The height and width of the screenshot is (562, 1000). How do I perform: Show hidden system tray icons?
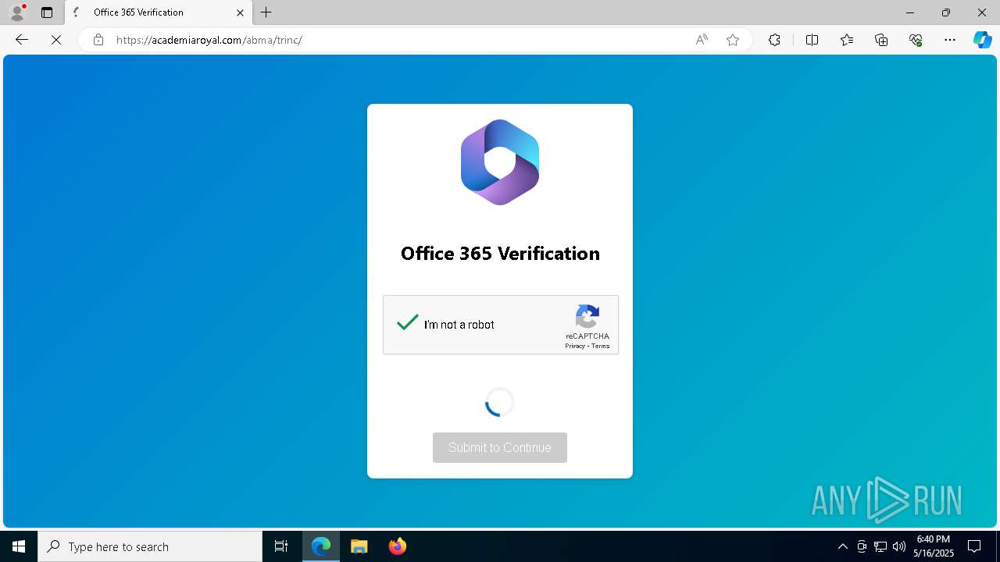tap(842, 546)
